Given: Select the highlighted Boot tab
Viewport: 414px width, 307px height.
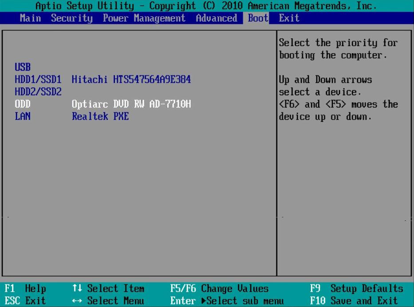Looking at the screenshot, I should [x=258, y=18].
